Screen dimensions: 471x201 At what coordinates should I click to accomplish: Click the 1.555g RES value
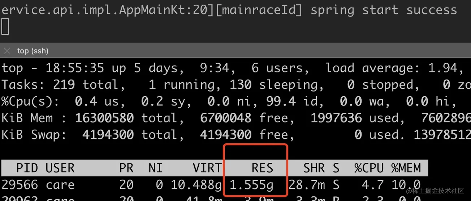pyautogui.click(x=251, y=185)
